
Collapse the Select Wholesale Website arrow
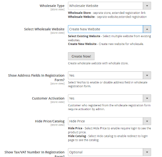point(147,29)
